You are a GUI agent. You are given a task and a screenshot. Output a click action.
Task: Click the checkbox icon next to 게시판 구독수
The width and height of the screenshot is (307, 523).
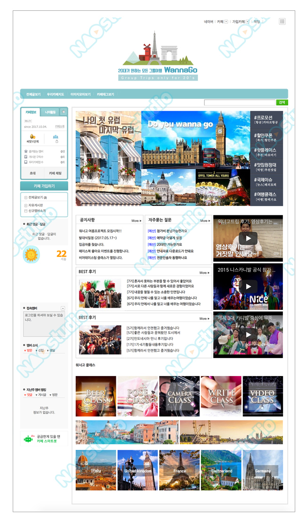(x=26, y=157)
